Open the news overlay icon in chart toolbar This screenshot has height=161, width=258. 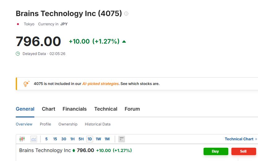tap(122, 139)
